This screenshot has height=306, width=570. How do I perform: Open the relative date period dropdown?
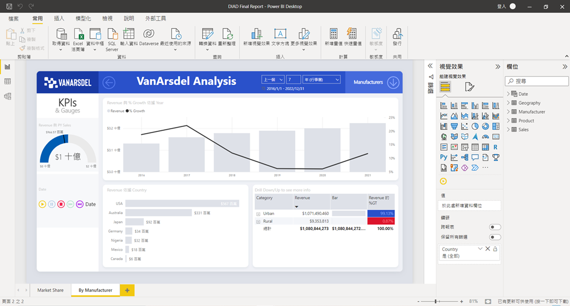(x=273, y=79)
